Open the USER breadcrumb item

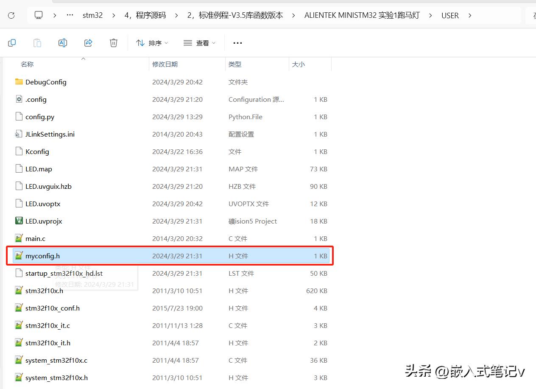point(450,15)
